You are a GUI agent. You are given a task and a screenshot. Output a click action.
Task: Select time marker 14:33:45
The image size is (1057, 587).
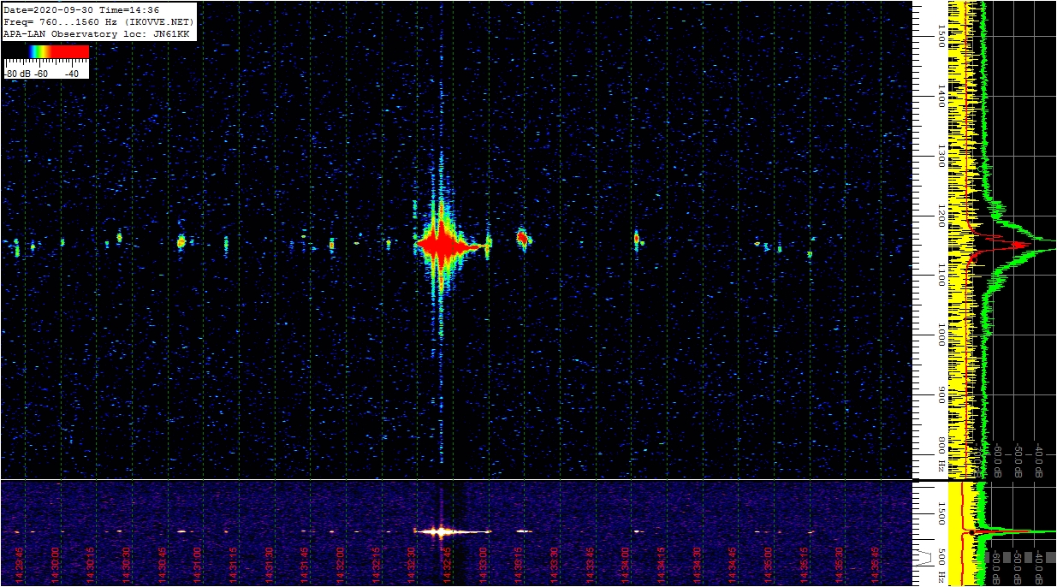tap(591, 566)
